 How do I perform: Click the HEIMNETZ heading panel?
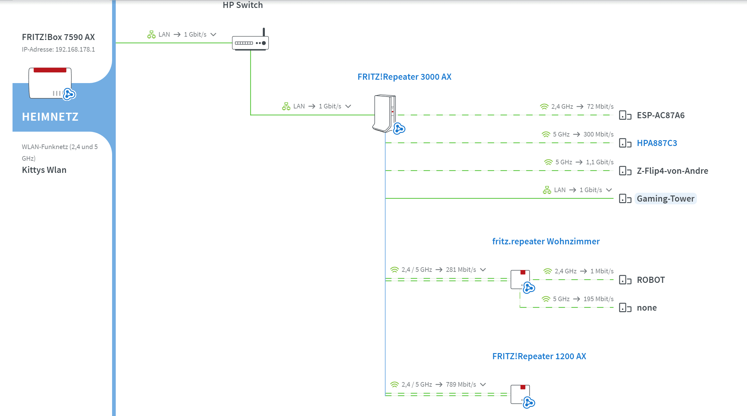click(x=50, y=117)
